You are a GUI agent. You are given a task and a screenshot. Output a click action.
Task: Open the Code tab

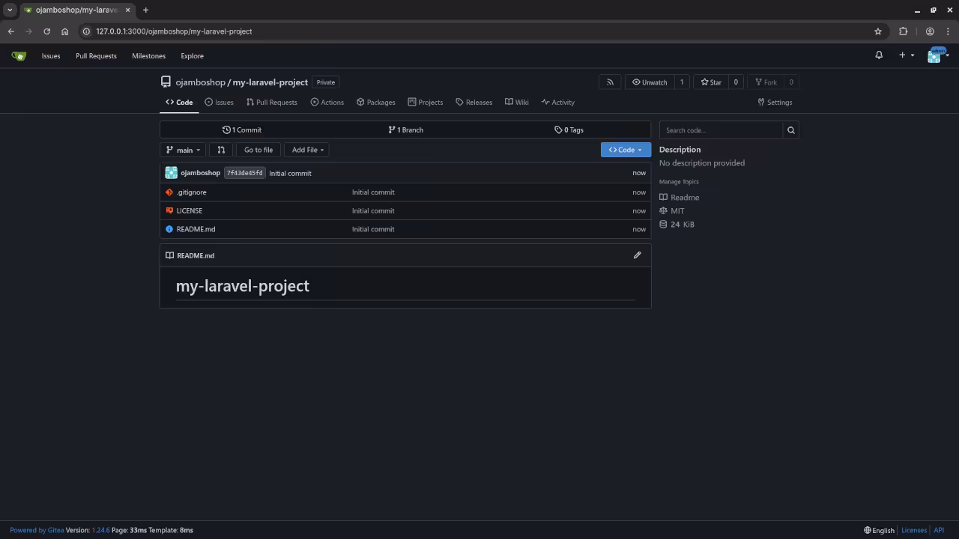tap(179, 103)
